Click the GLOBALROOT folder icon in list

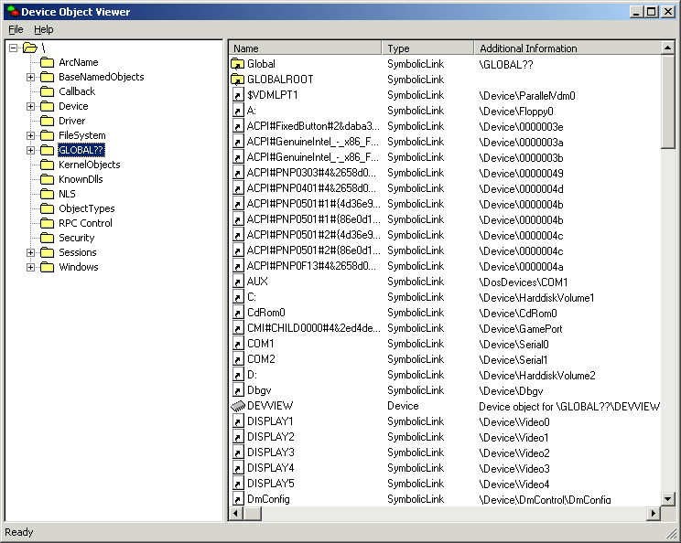238,80
